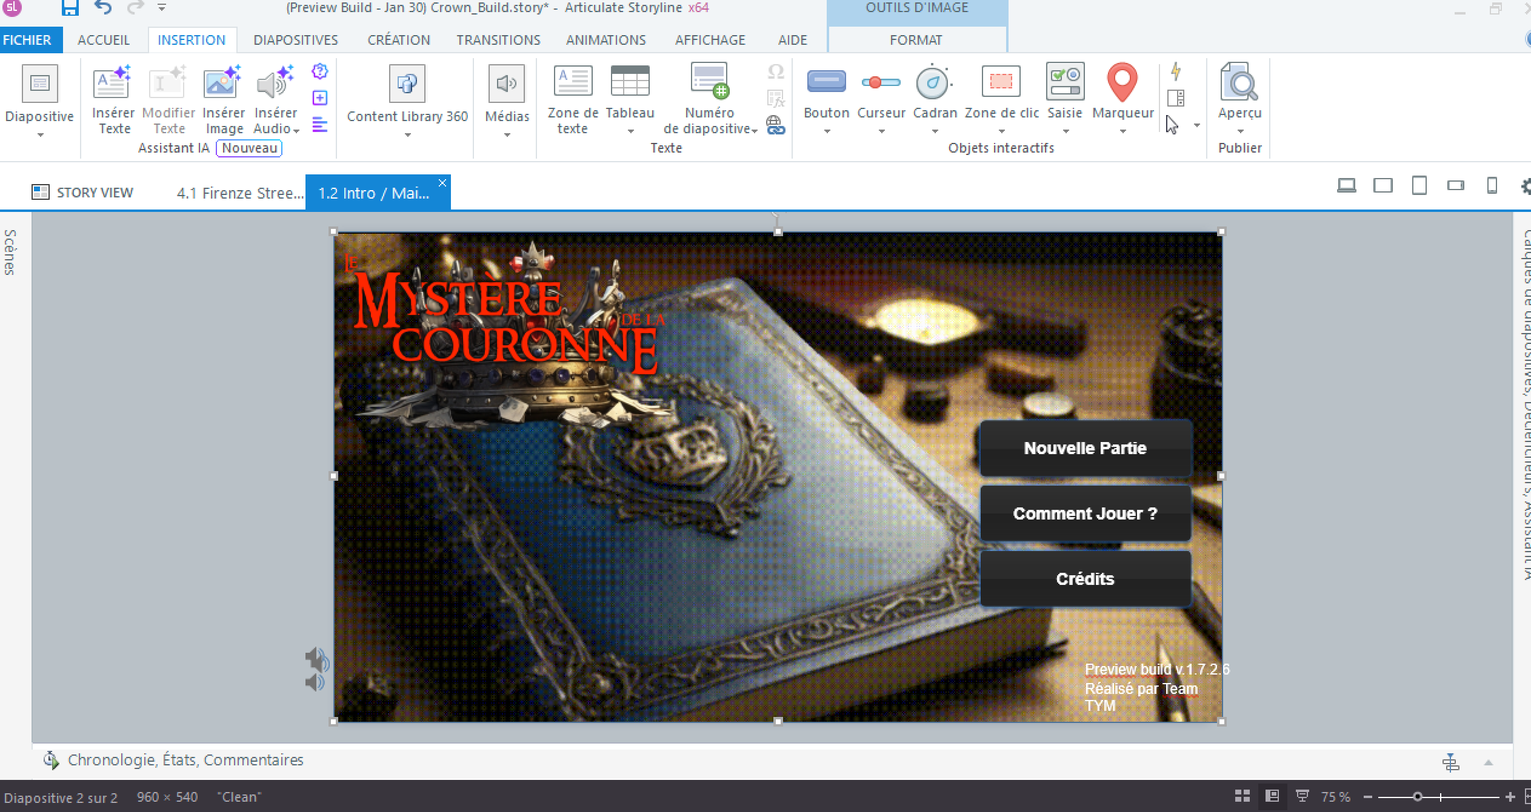
Task: Switch to the AFFICHAGE ribbon tab
Action: [710, 40]
